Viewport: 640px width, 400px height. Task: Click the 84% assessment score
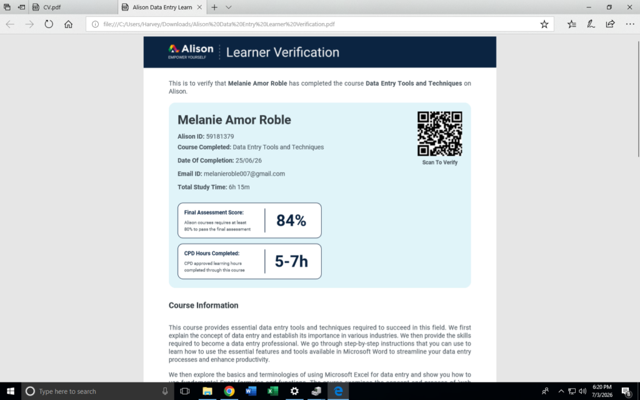[291, 221]
